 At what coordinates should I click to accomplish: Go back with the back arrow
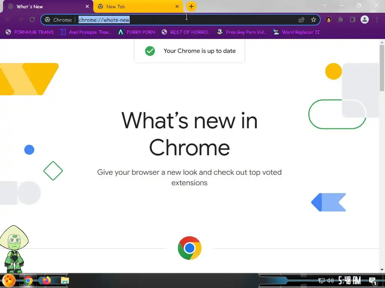tap(8, 20)
